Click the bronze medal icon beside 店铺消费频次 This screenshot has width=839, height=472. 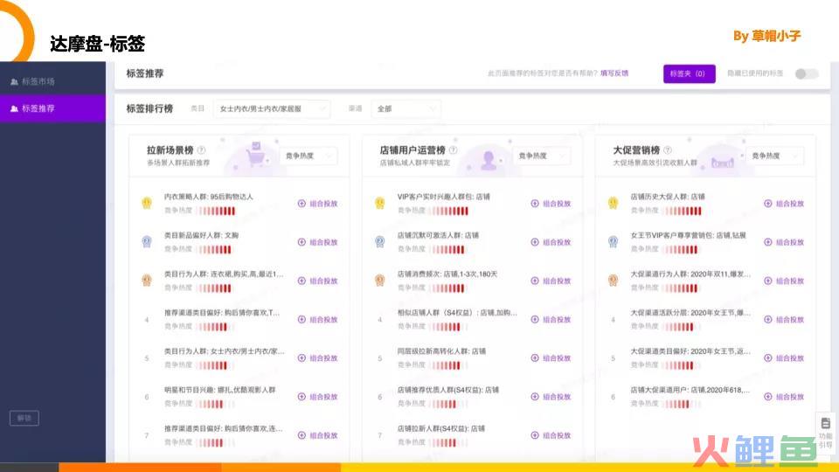[380, 281]
